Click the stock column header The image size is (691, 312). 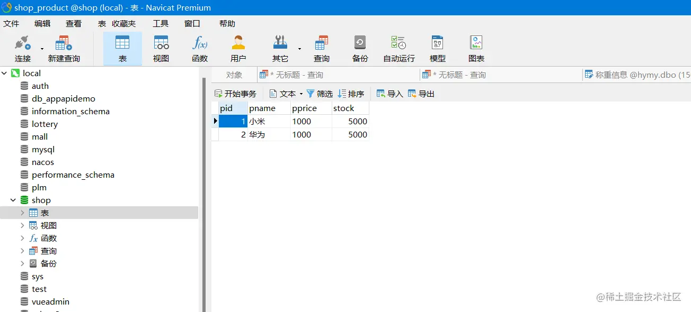(350, 108)
